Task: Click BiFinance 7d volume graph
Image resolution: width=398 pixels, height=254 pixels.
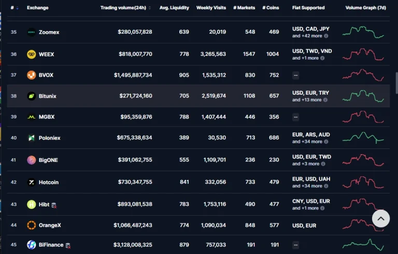Action: (363, 245)
